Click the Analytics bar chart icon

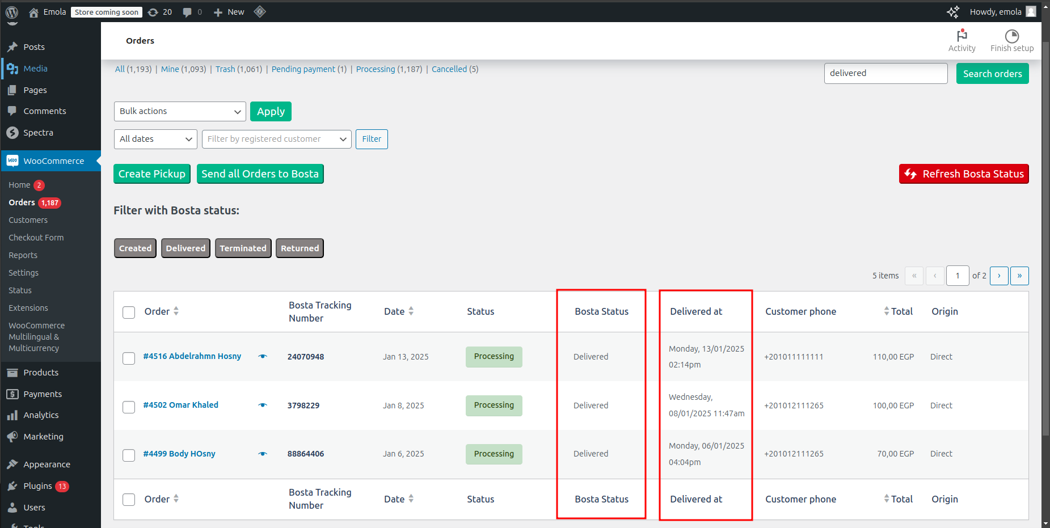click(12, 415)
